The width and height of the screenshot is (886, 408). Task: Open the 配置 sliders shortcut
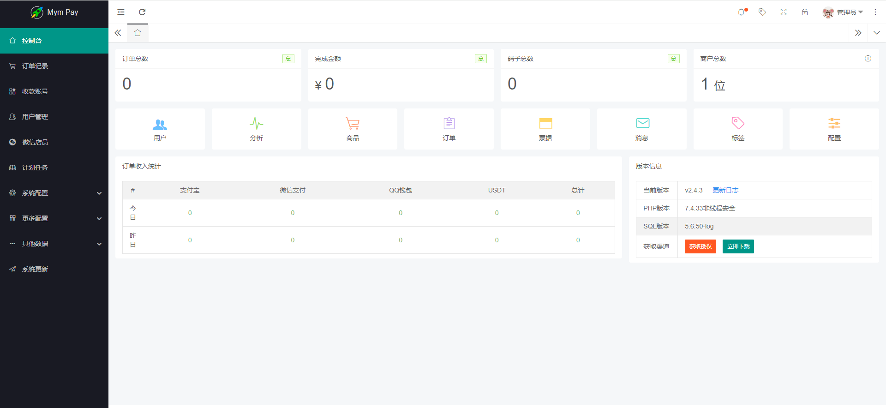click(834, 129)
